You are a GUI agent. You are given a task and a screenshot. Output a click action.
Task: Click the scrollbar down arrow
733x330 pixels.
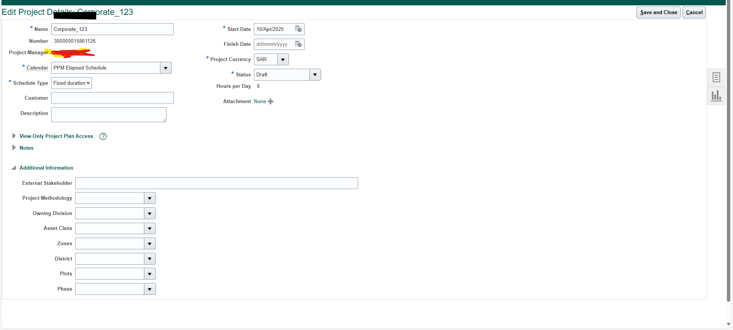click(729, 324)
